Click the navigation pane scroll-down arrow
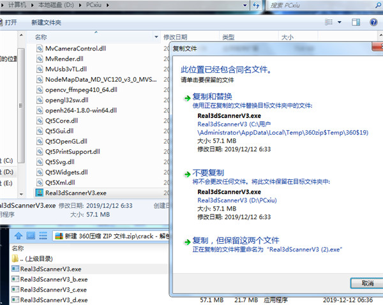This screenshot has height=305, width=383. point(21,194)
